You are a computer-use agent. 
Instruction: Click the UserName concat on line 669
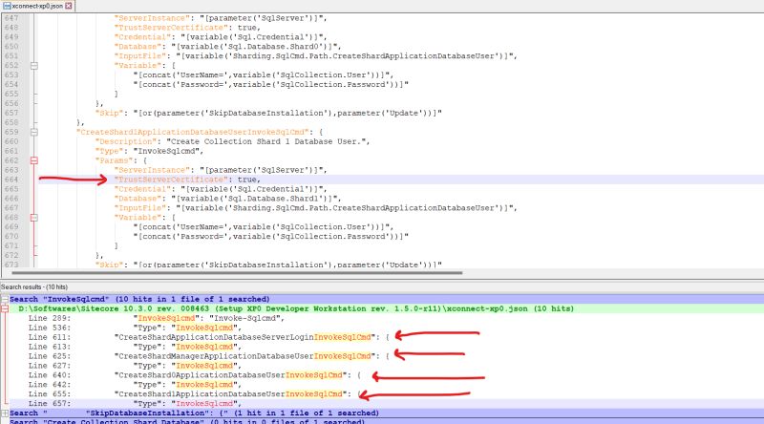click(x=264, y=227)
